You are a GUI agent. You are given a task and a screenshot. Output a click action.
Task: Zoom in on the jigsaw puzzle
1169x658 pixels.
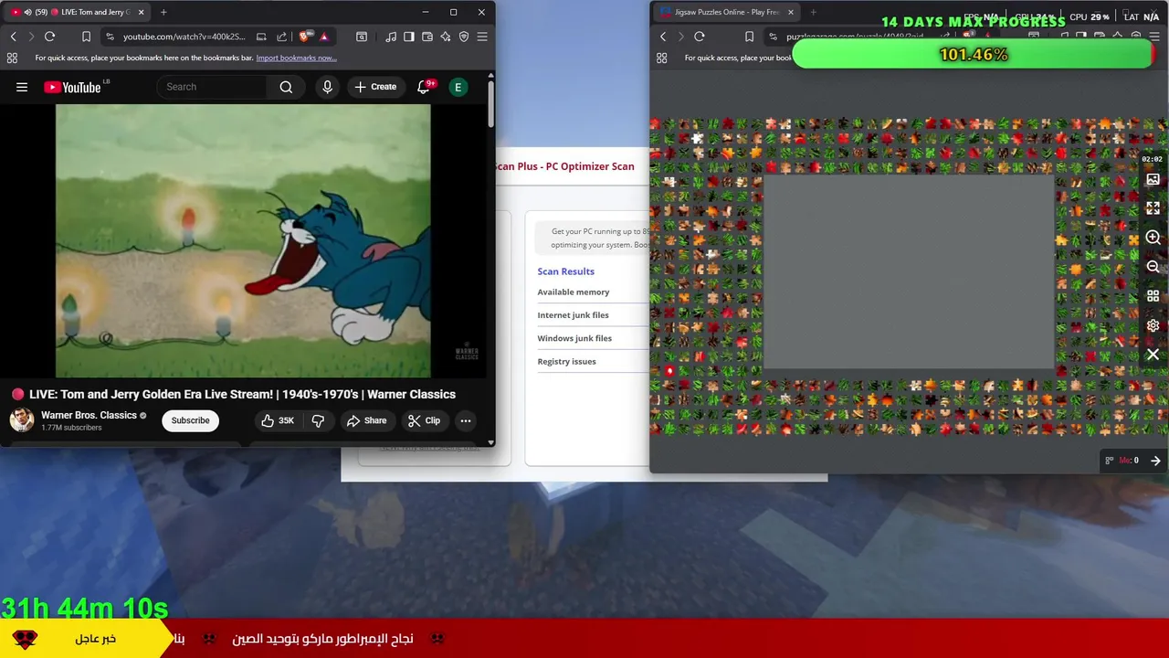coord(1153,238)
